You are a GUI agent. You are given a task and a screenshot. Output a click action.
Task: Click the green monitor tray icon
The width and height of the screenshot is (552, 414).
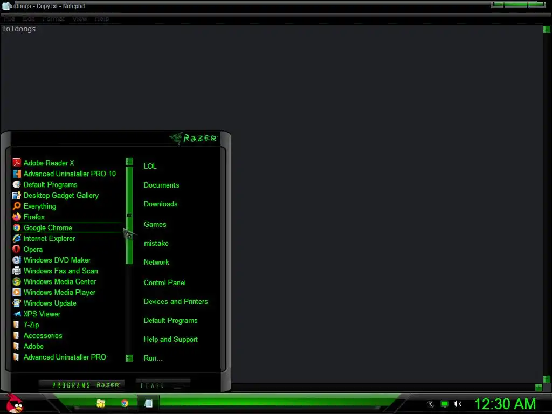coord(445,404)
